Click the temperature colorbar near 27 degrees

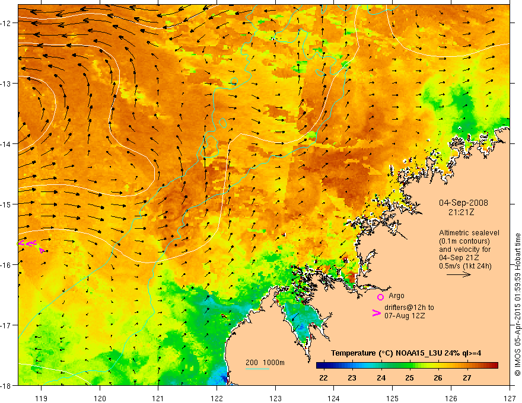click(467, 366)
